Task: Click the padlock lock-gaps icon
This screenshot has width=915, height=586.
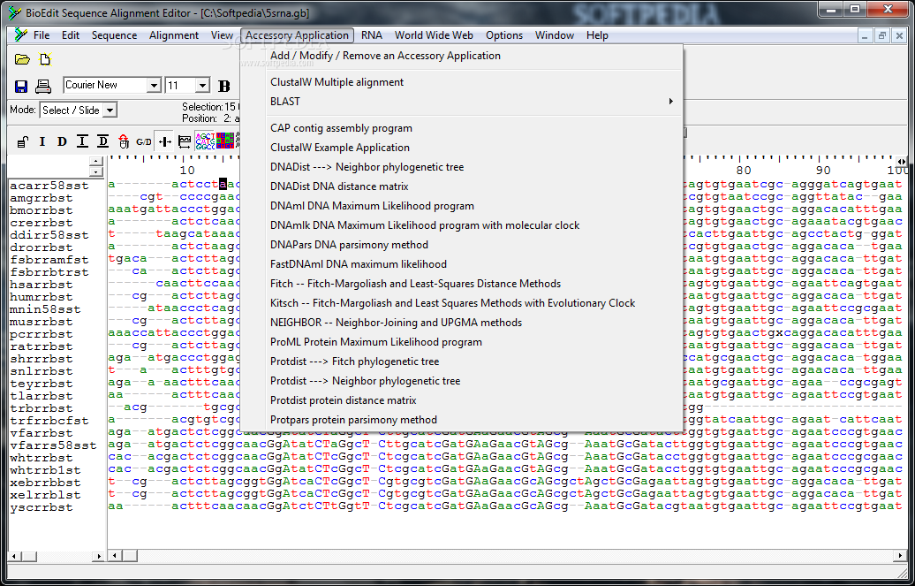Action: 22,141
